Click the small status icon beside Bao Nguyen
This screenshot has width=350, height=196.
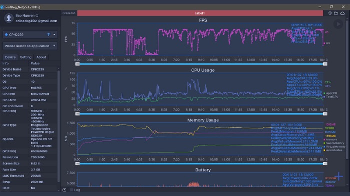[x=37, y=16]
